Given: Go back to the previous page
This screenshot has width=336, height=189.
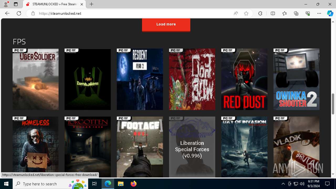Looking at the screenshot, I should (x=7, y=13).
